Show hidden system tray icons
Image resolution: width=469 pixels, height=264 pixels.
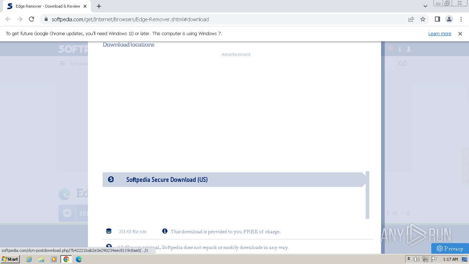[x=409, y=259]
